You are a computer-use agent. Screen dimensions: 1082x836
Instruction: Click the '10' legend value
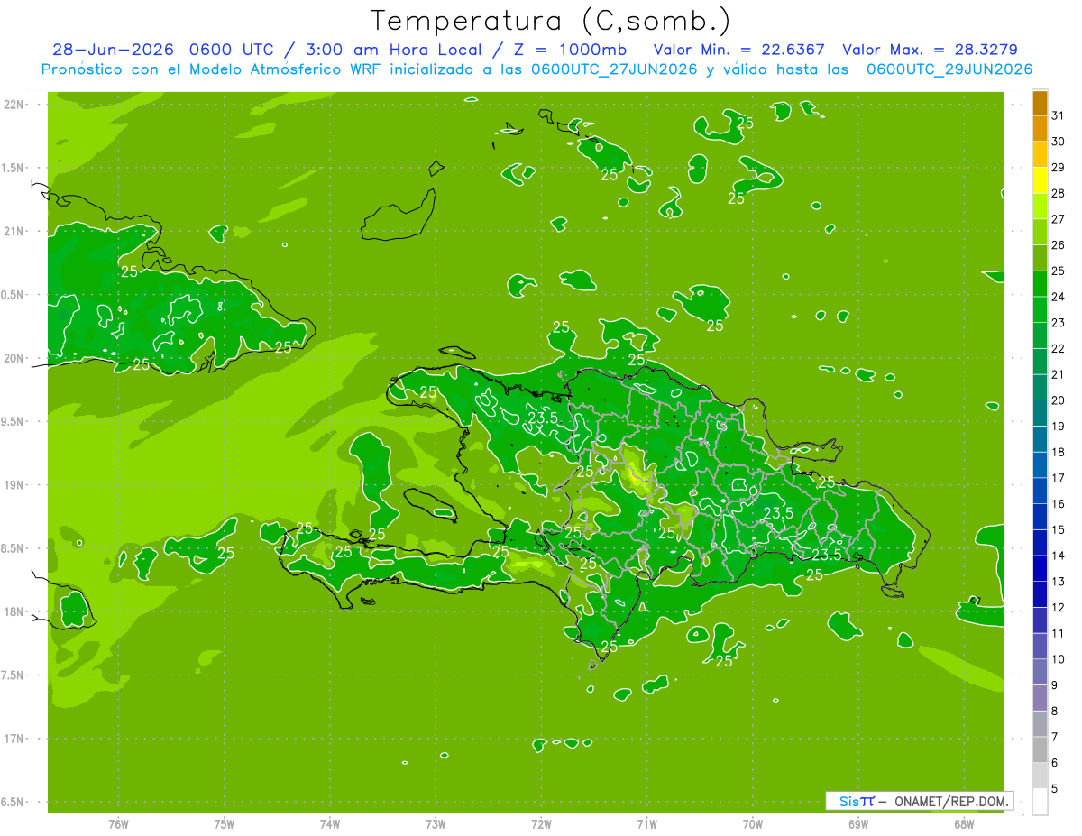pos(1059,659)
